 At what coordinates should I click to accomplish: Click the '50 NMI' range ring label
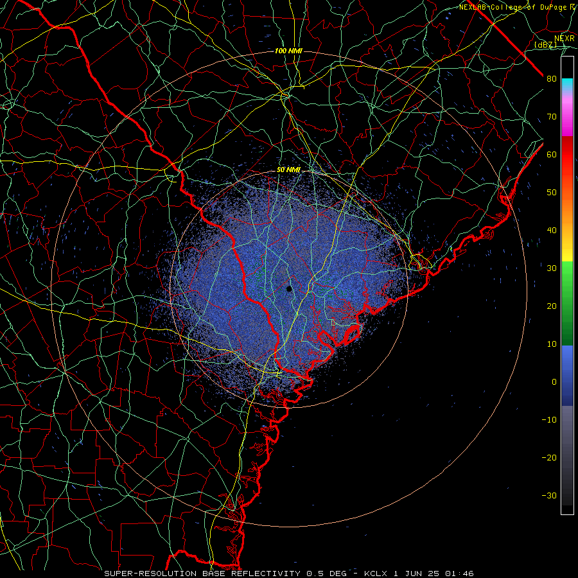288,170
